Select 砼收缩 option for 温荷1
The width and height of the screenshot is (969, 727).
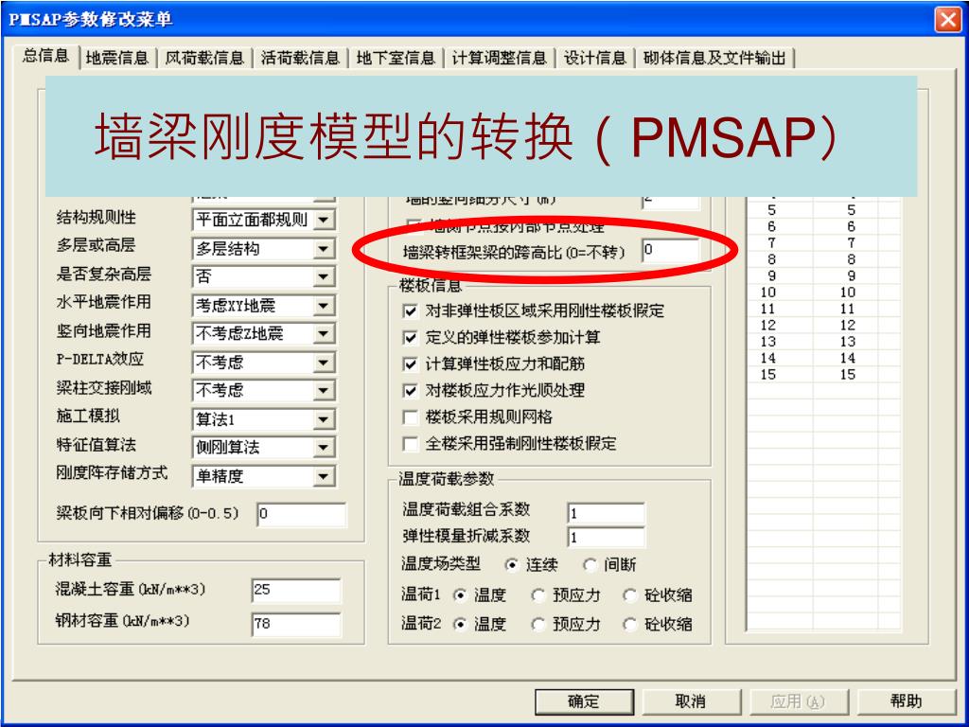pyautogui.click(x=629, y=594)
